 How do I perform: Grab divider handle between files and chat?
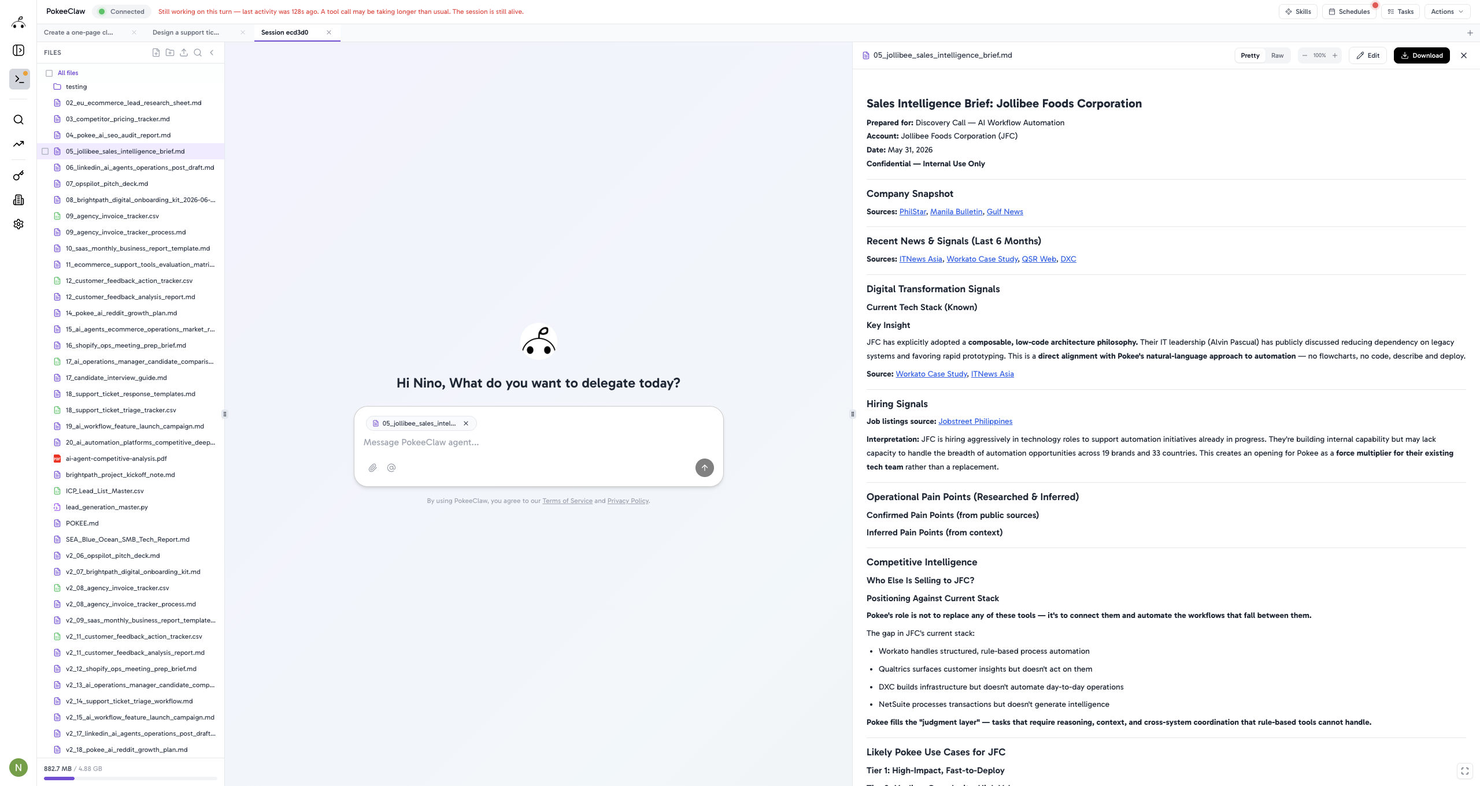point(225,414)
